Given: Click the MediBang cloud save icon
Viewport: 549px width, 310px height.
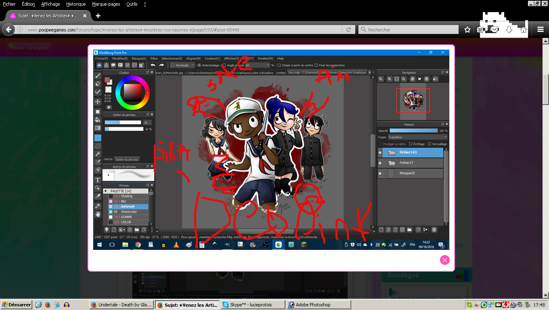Looking at the screenshot, I should (x=99, y=65).
